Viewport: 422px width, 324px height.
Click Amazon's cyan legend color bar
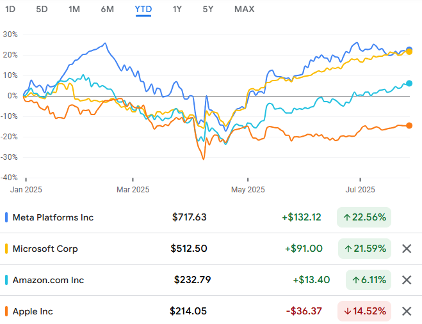(x=6, y=280)
